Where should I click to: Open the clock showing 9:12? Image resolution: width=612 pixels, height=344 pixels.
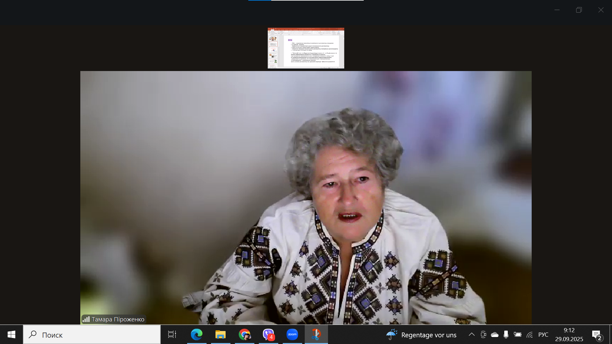(x=569, y=334)
